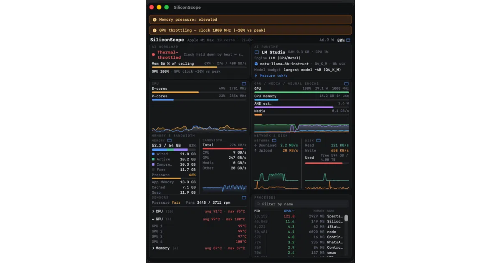
Task: Click the Memory section pop-out icon
Action: [169, 140]
